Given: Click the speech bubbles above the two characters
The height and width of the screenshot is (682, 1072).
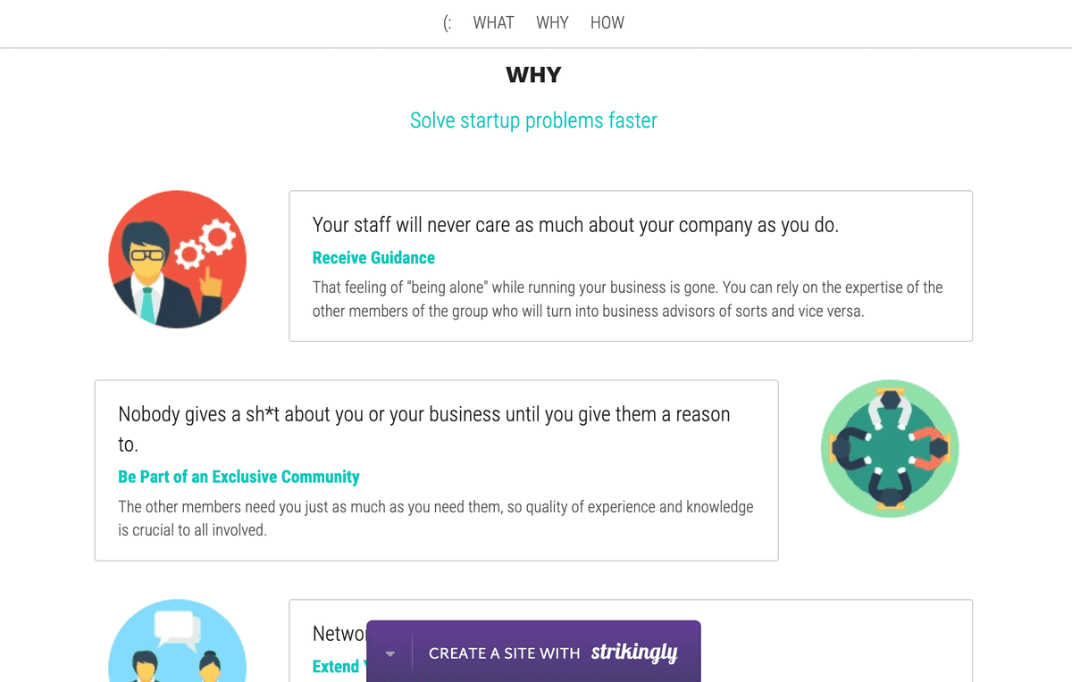Looking at the screenshot, I should [x=175, y=627].
